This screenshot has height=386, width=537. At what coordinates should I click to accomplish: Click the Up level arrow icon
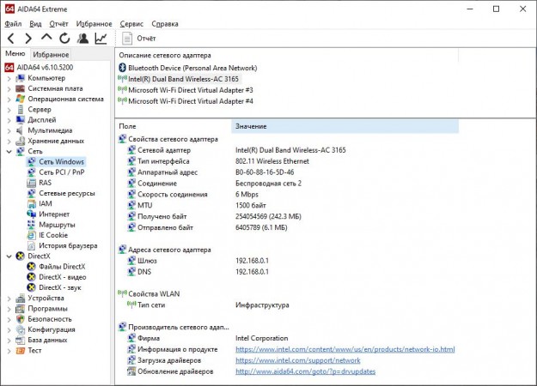tap(46, 38)
